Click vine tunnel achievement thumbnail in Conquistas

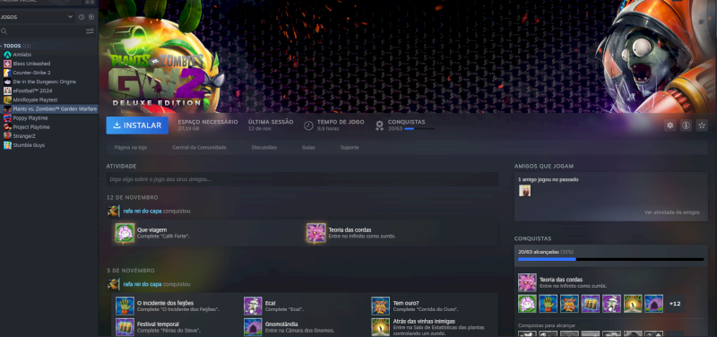pos(633,304)
